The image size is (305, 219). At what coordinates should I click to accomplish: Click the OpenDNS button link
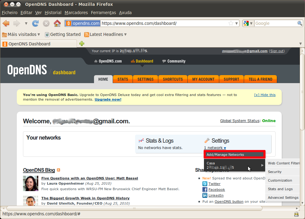pyautogui.click(x=229, y=202)
